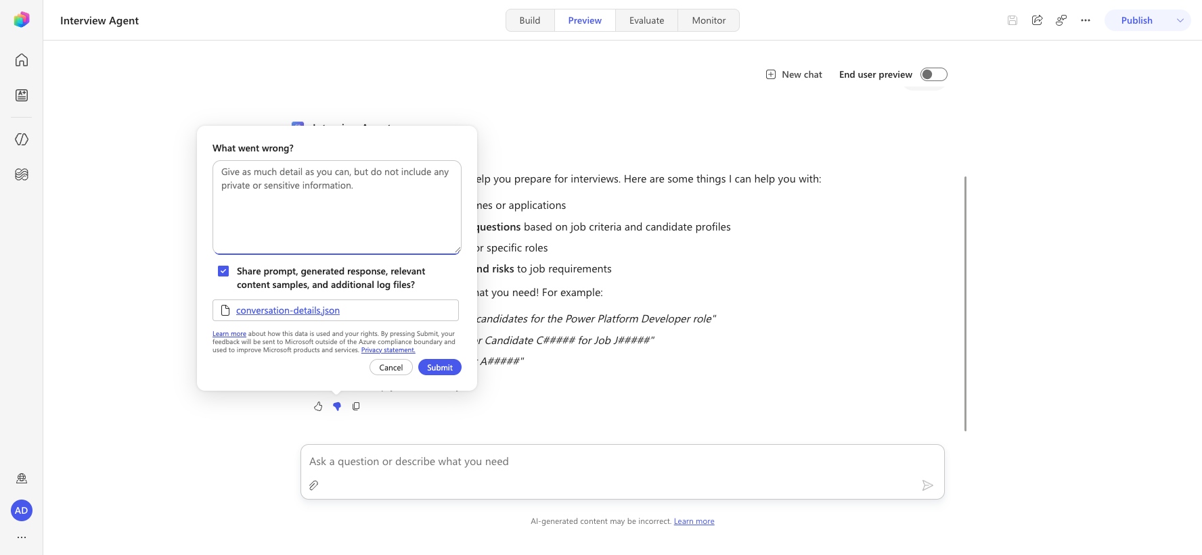Click the Save disk icon

pos(1012,20)
